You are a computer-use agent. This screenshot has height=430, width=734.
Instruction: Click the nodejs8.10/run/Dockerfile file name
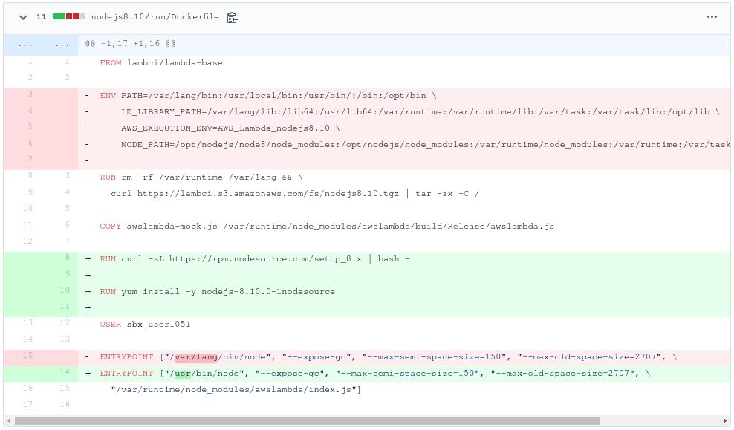155,17
